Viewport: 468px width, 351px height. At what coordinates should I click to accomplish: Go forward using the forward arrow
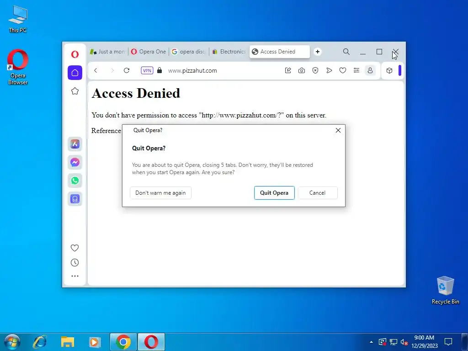[112, 70]
